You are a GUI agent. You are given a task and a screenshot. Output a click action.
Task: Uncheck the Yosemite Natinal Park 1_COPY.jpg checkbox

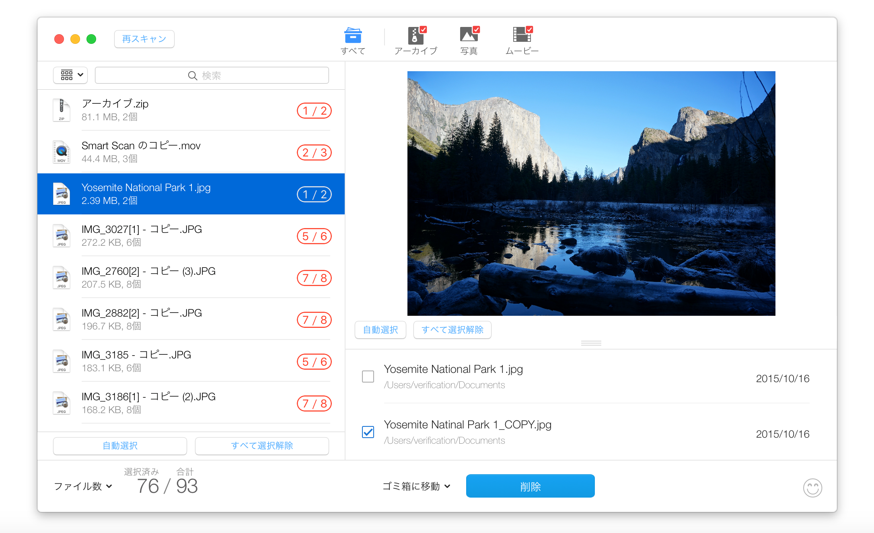pos(368,432)
